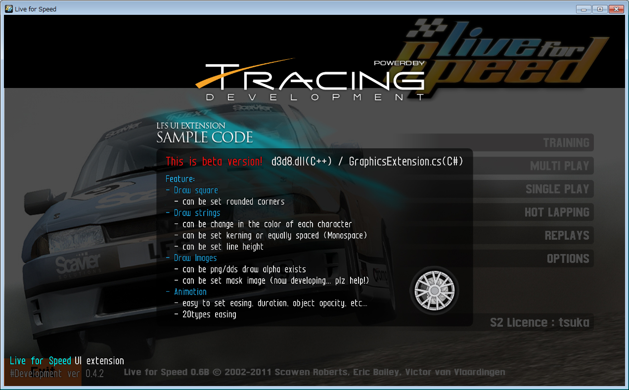Click the Tracing Development logo
Viewport: 629px width, 390px height.
[x=310, y=79]
